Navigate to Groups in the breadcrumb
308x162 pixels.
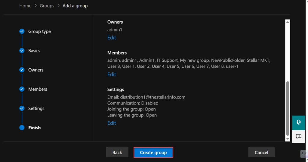click(x=47, y=6)
